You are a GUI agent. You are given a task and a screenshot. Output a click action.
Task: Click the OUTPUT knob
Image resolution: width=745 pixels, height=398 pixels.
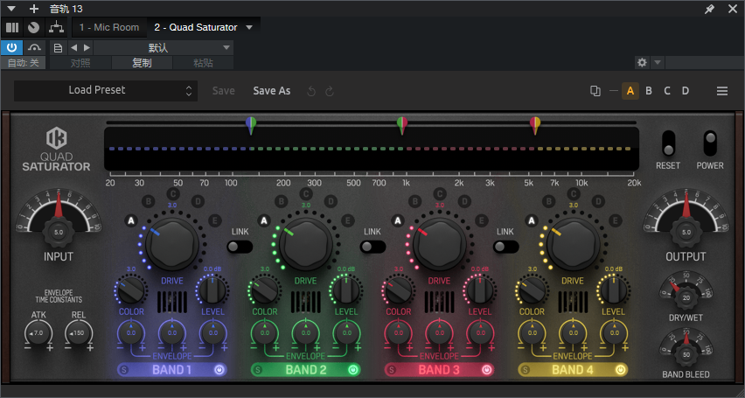(686, 232)
